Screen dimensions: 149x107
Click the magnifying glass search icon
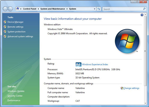pos(144,9)
